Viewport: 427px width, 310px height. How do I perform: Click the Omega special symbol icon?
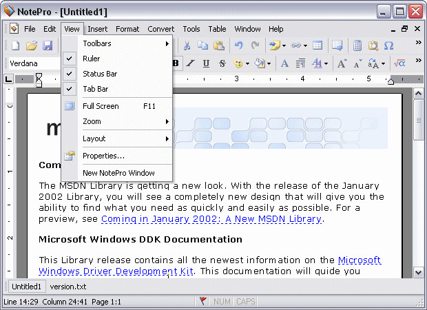point(388,45)
